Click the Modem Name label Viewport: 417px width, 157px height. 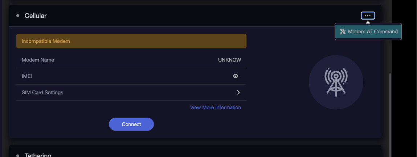coord(38,60)
